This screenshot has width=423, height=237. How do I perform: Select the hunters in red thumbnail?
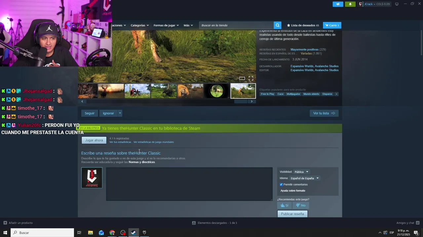tap(137, 91)
